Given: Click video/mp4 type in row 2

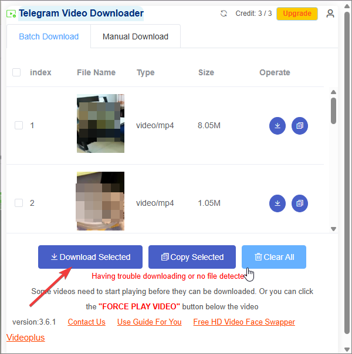Looking at the screenshot, I should [155, 203].
